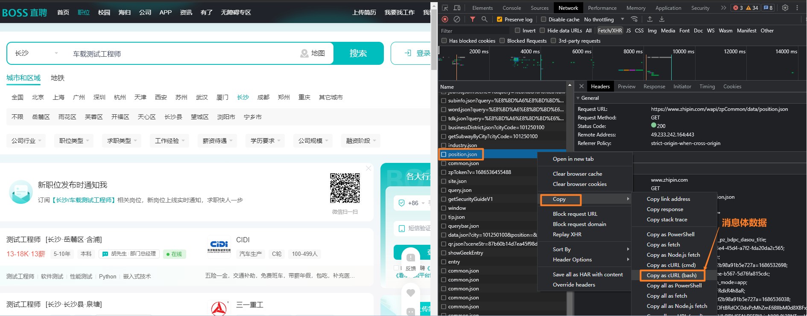Image resolution: width=807 pixels, height=316 pixels.
Task: Open the 测试工程师 [长沙·岳麓区·含浦] job
Action: 54,240
